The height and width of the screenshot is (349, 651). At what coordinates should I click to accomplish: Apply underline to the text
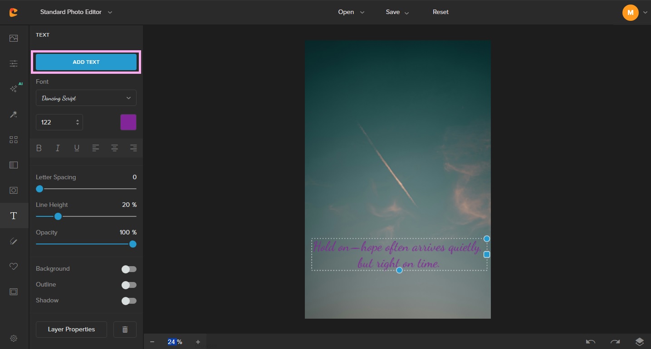pyautogui.click(x=77, y=148)
